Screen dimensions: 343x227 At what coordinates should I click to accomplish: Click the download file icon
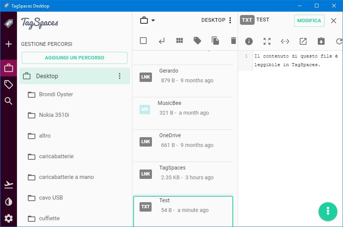pyautogui.click(x=321, y=41)
